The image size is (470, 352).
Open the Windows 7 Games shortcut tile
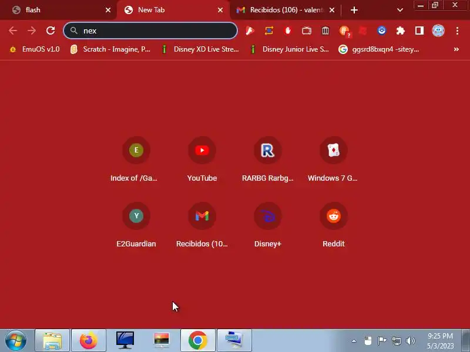[x=333, y=159]
